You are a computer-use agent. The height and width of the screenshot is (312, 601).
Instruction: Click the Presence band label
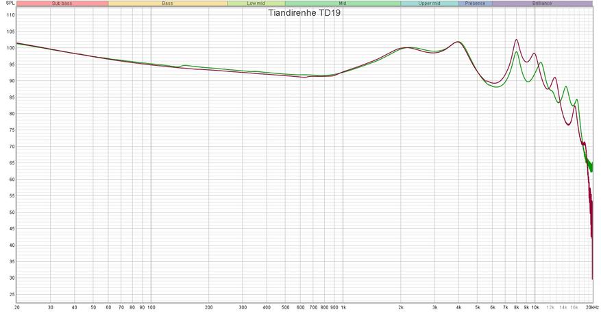(x=476, y=3)
